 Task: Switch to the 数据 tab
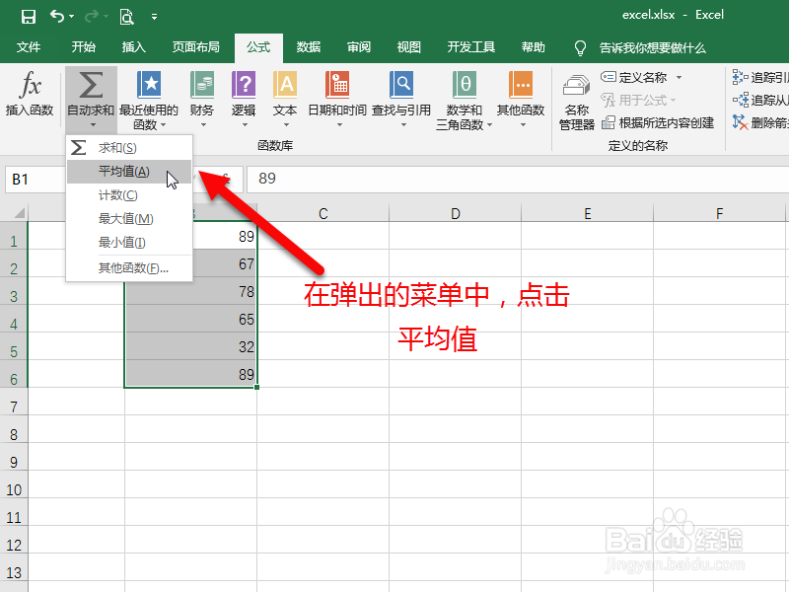pos(309,47)
